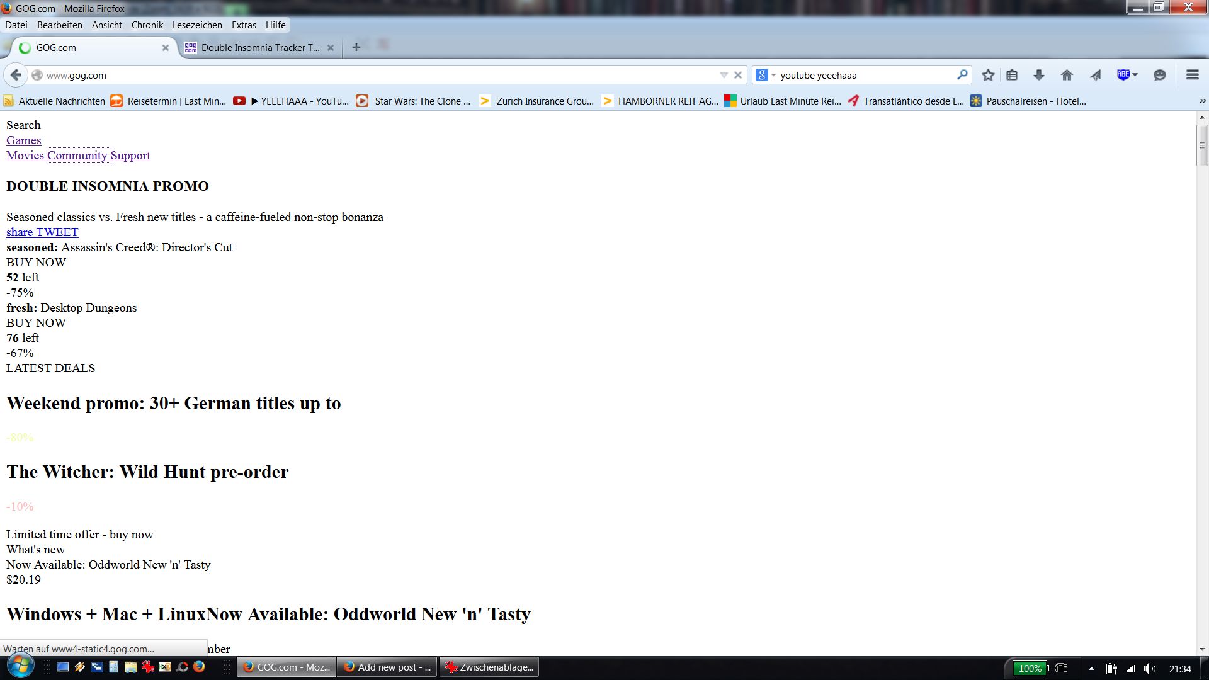Open the Downloads arrow icon

coord(1039,75)
